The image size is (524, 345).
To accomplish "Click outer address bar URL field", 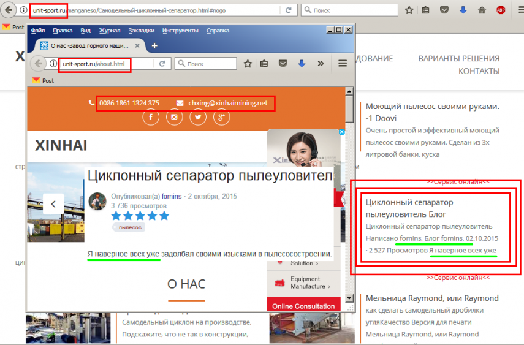I will [154, 10].
